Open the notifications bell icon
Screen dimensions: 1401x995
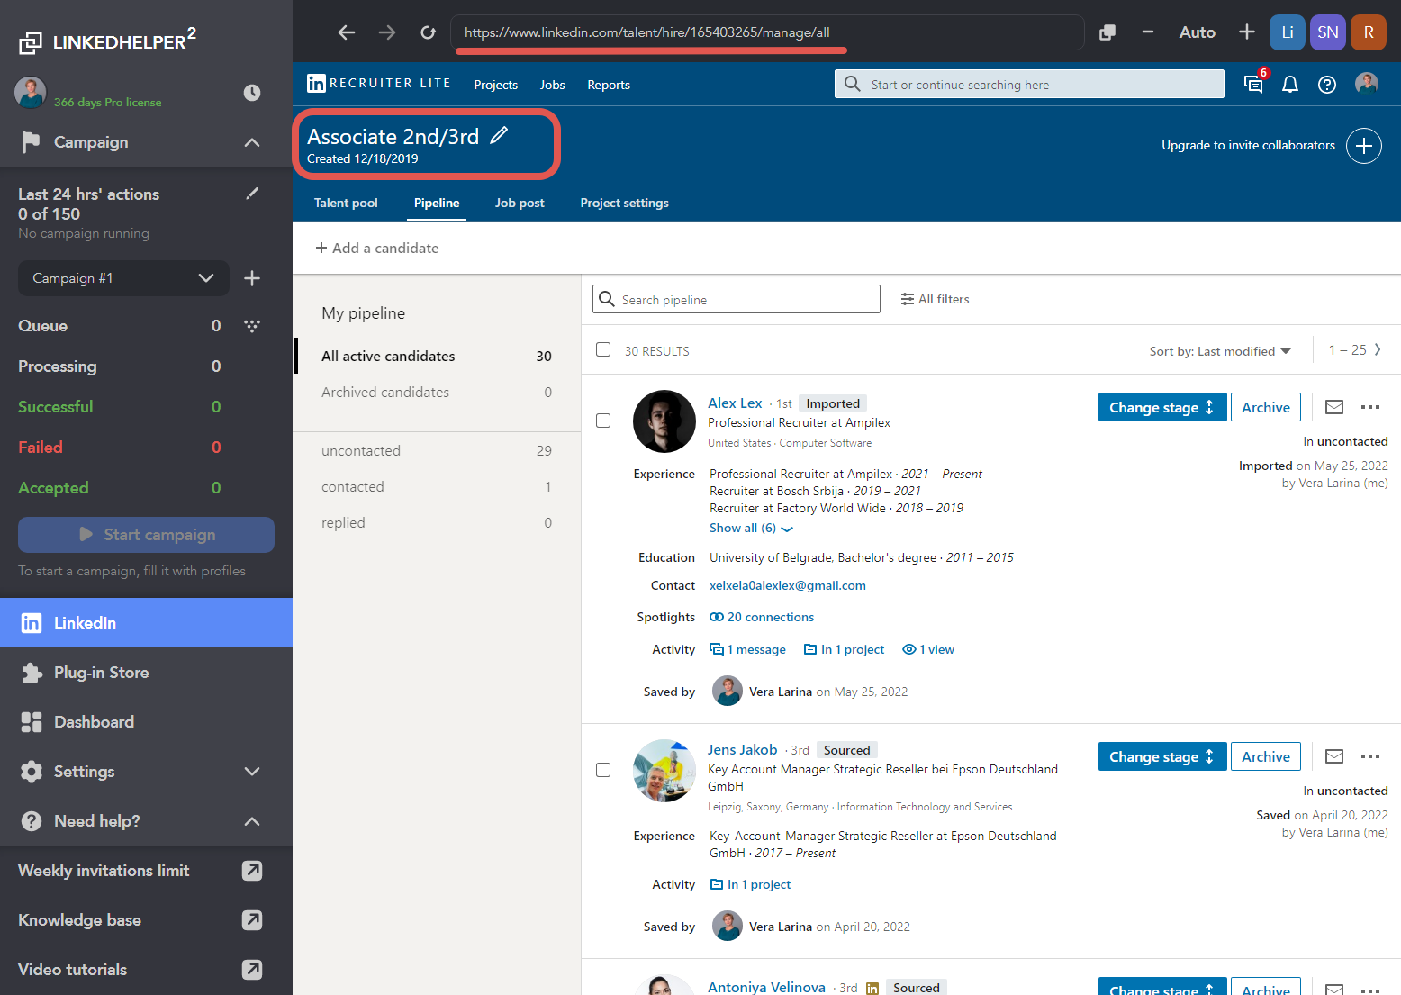click(x=1290, y=84)
